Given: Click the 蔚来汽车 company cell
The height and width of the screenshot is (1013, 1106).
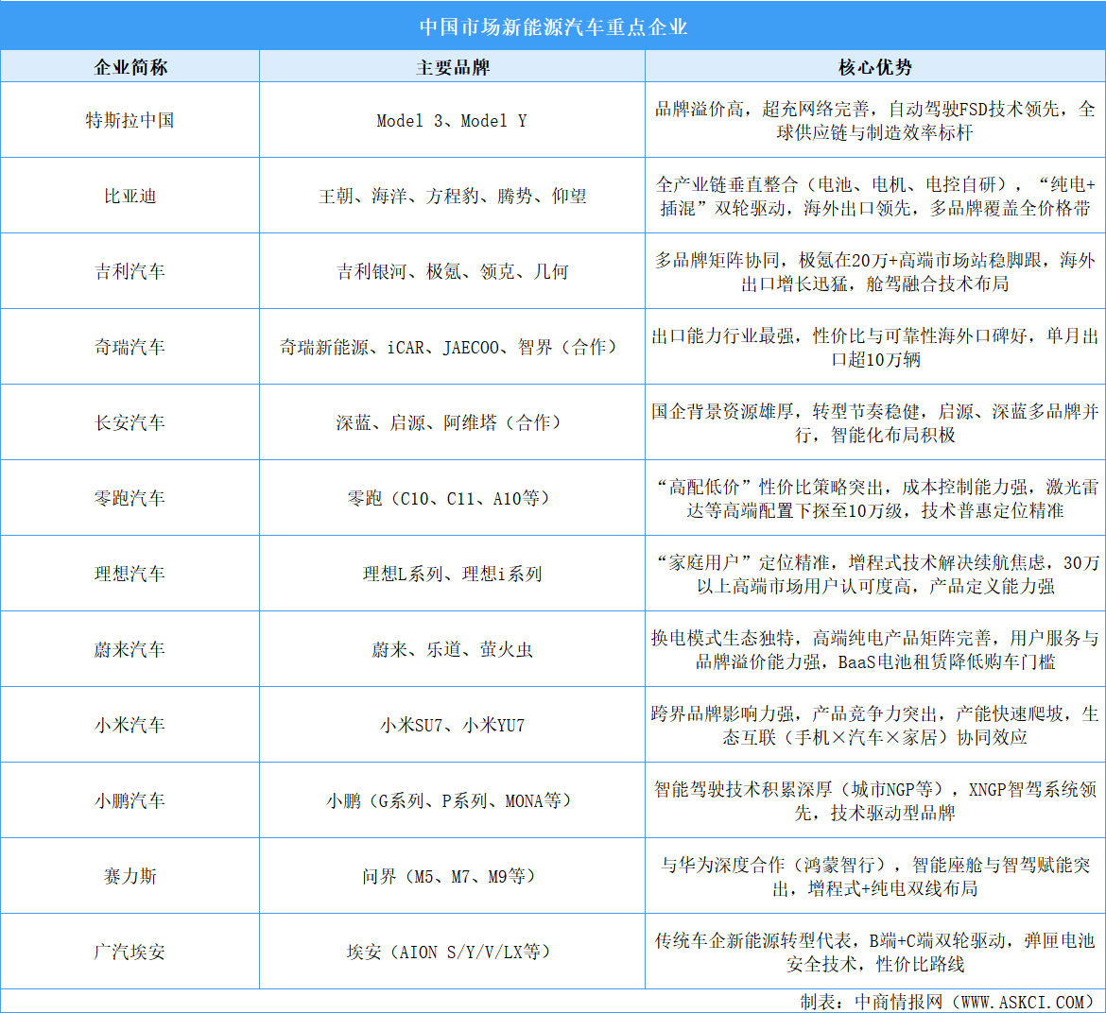Looking at the screenshot, I should coord(130,649).
